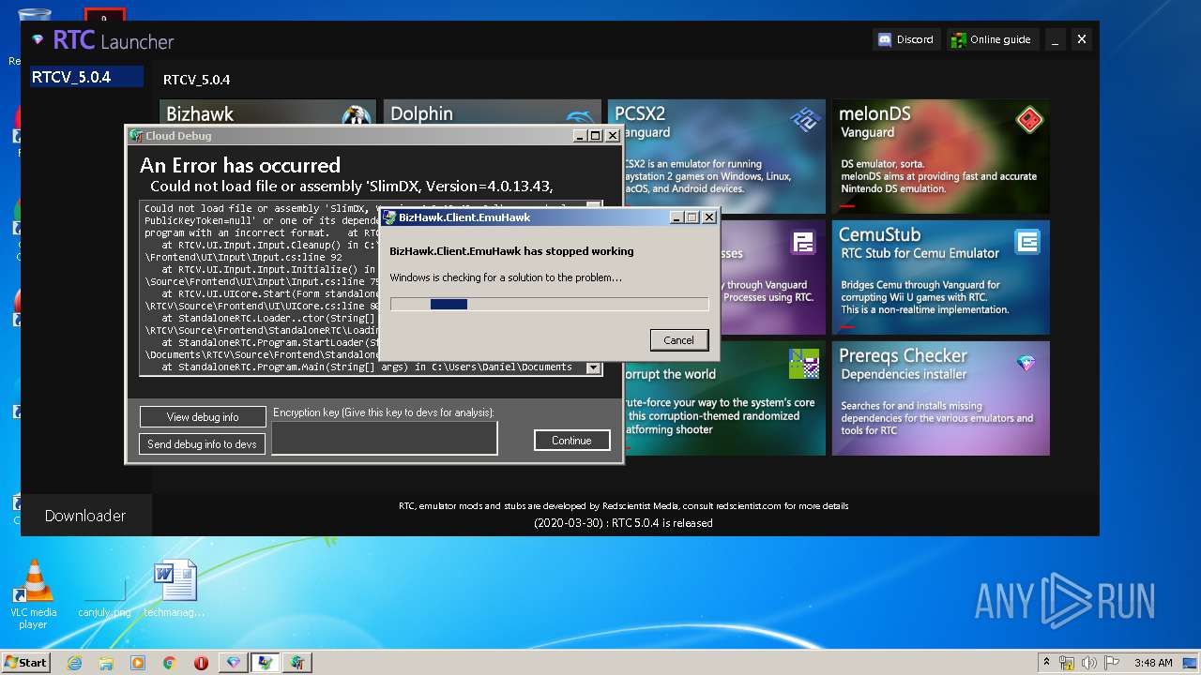Image resolution: width=1201 pixels, height=675 pixels.
Task: Open the Online guide button
Action: 991,39
